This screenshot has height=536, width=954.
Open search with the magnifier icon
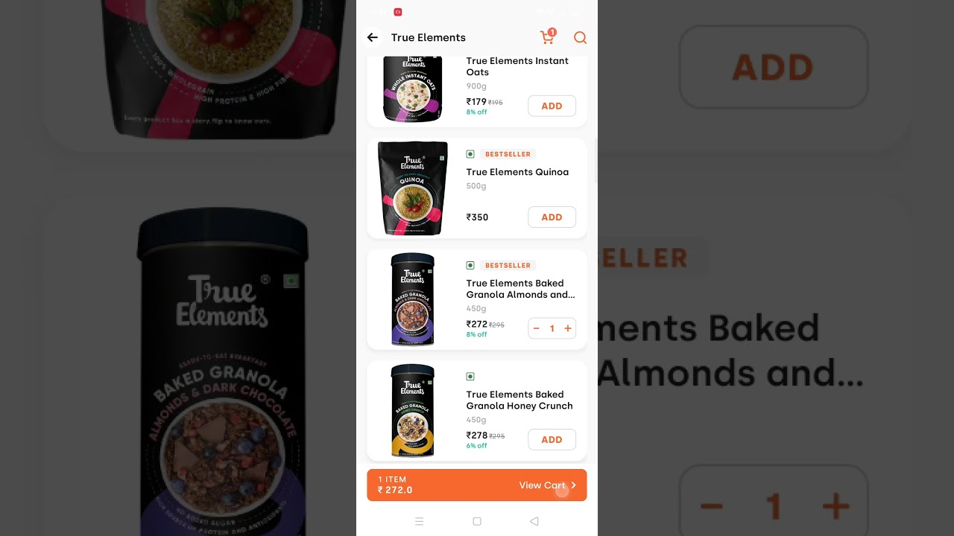[x=580, y=37]
